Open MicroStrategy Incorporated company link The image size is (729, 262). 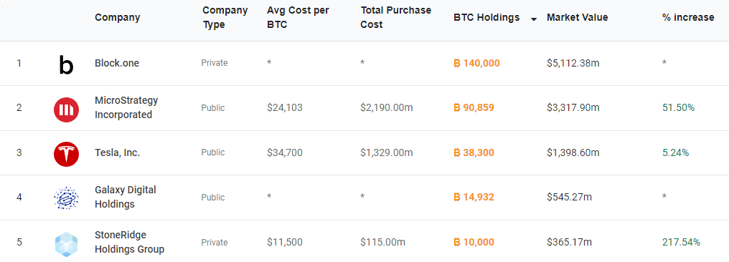point(126,107)
